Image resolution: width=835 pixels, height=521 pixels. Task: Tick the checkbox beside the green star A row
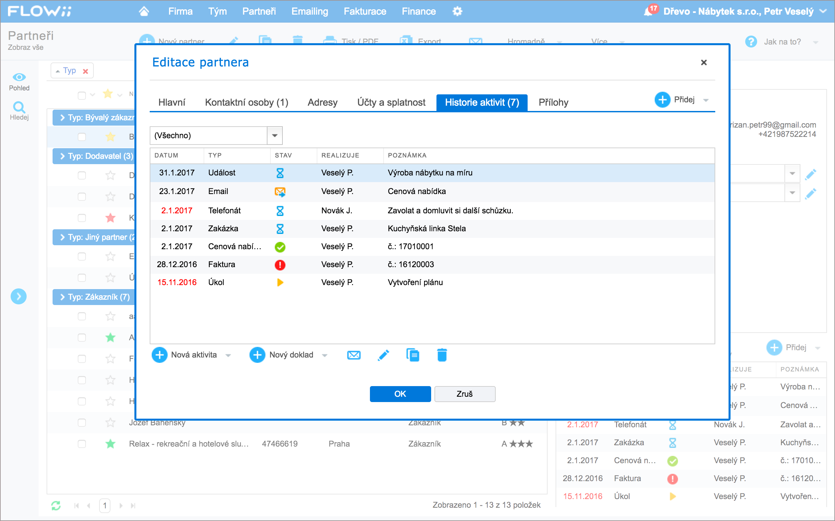82,337
